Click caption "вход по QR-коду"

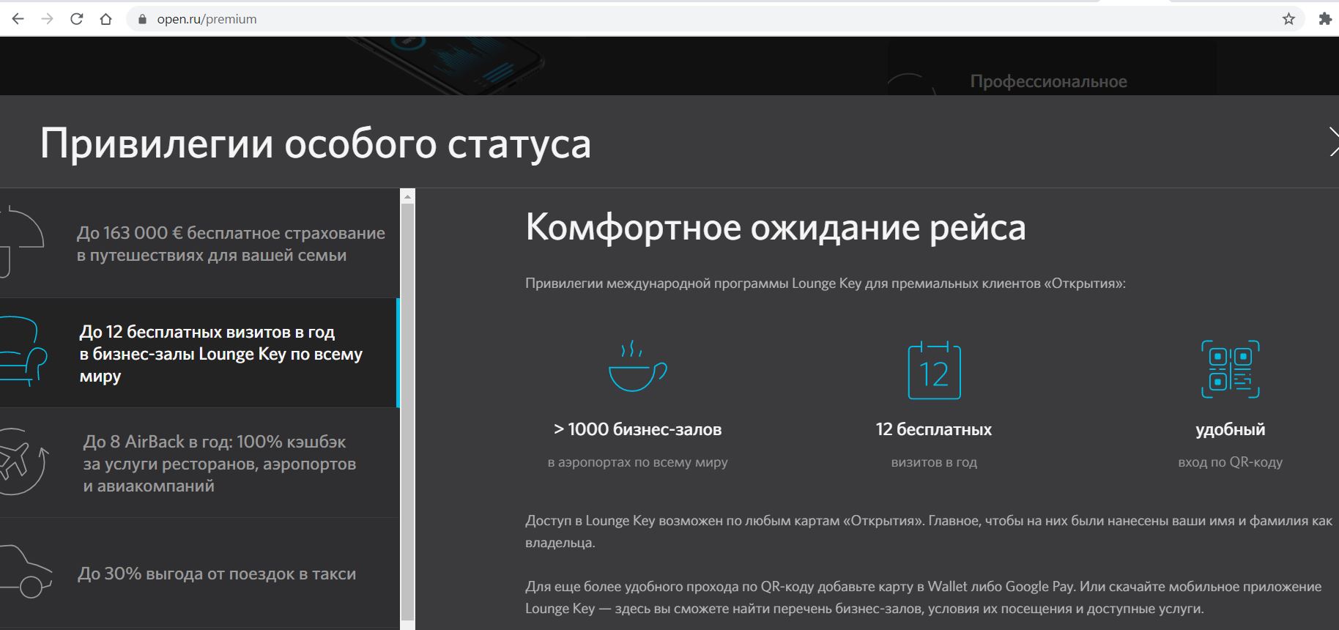[x=1231, y=462]
